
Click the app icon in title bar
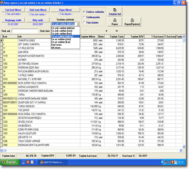(2, 3)
